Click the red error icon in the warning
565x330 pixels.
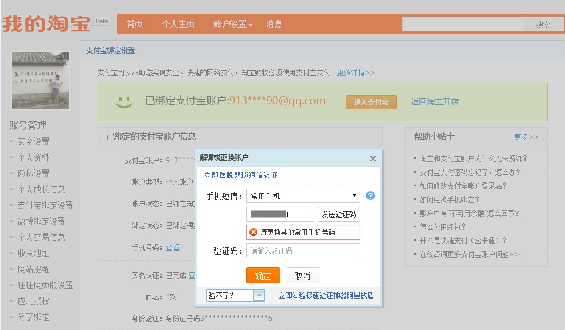pos(253,232)
